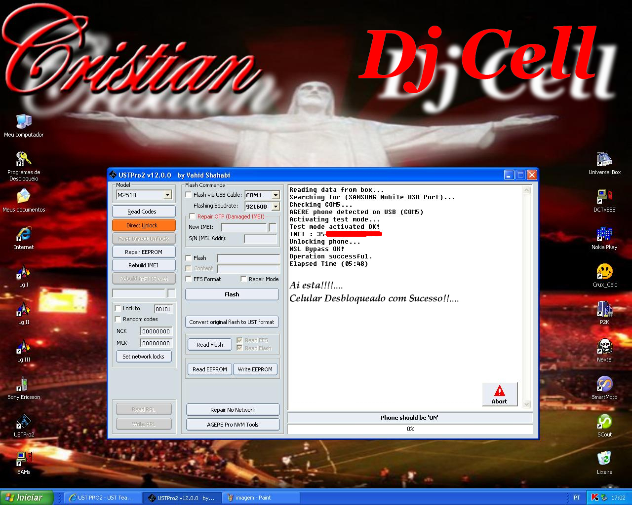
Task: Click Read Codes button
Action: 144,212
